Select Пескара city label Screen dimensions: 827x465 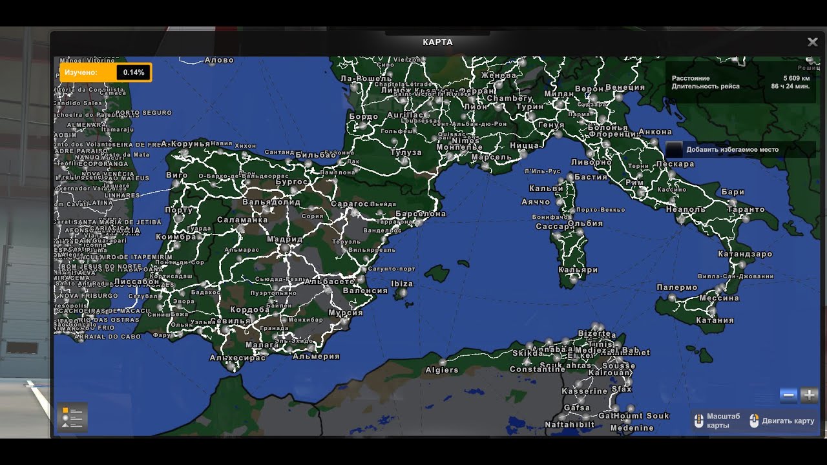(x=675, y=164)
